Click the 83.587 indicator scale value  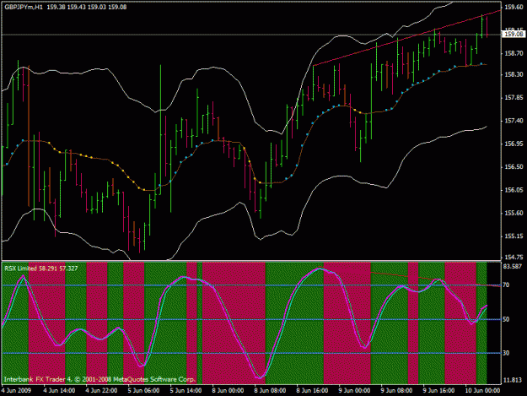click(x=513, y=267)
